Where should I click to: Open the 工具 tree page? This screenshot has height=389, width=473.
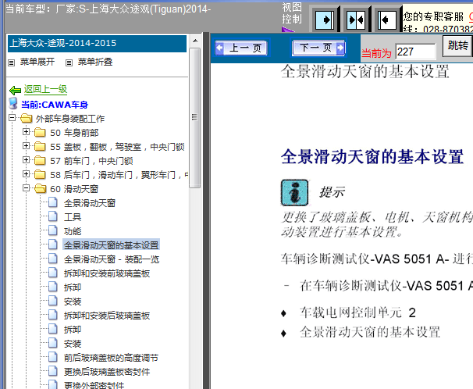(x=73, y=217)
